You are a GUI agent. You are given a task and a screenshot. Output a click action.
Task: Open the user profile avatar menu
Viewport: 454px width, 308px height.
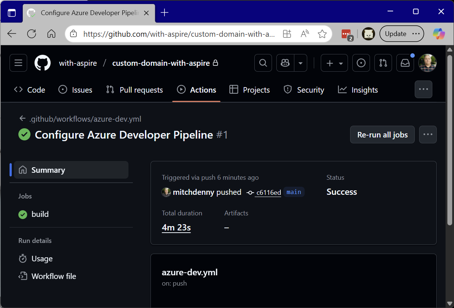pos(428,63)
